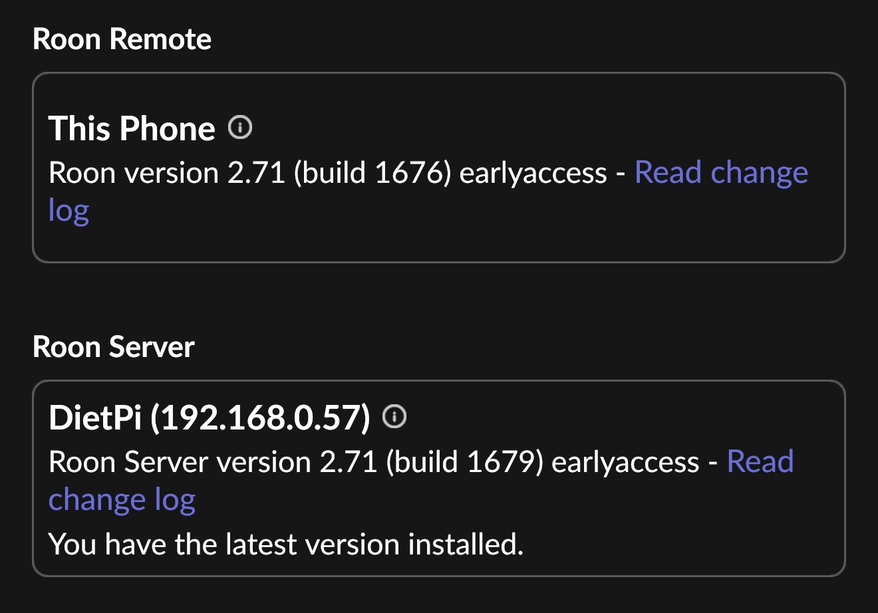Screen dimensions: 878x613
Task: Click earlyaccess label in the Remote card
Action: 533,174
